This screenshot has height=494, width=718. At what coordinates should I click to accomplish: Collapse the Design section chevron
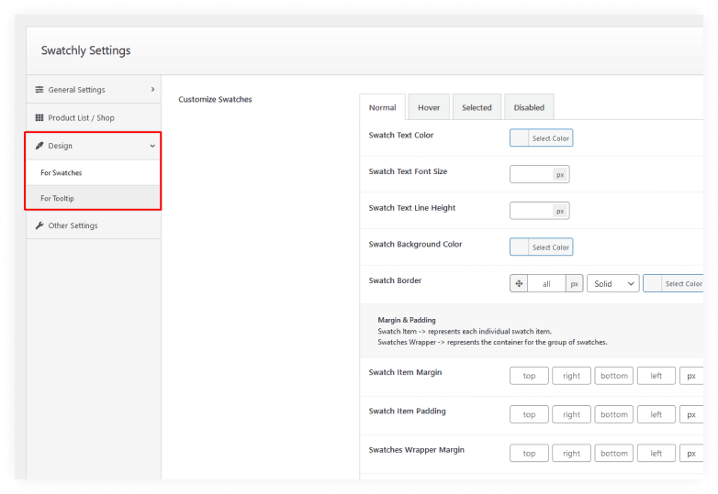152,146
